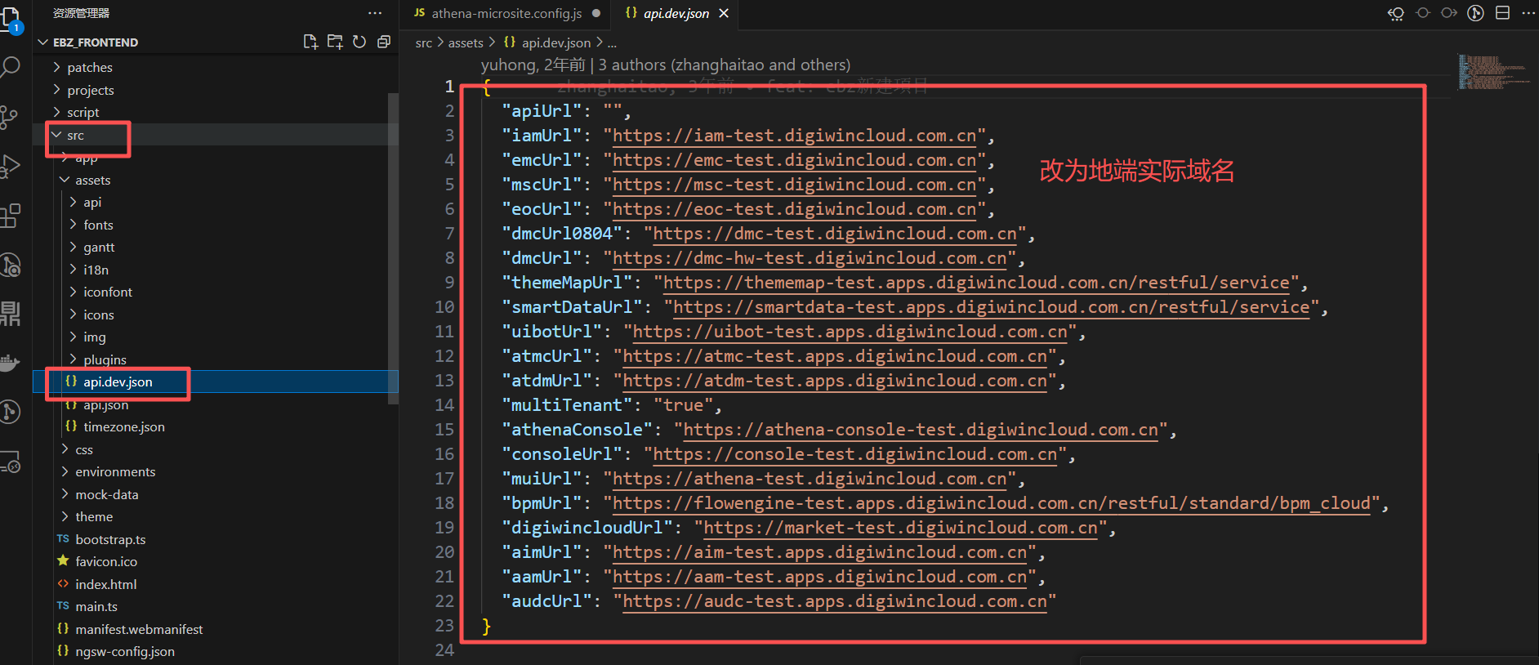
Task: Open the Docker panel icon
Action: pos(10,363)
